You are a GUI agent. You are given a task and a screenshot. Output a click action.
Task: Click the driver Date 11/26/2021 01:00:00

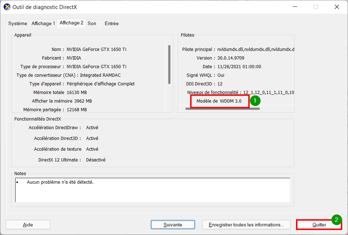[x=239, y=67]
